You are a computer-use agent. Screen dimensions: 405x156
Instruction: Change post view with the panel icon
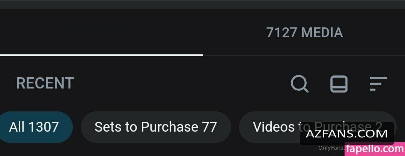click(339, 84)
